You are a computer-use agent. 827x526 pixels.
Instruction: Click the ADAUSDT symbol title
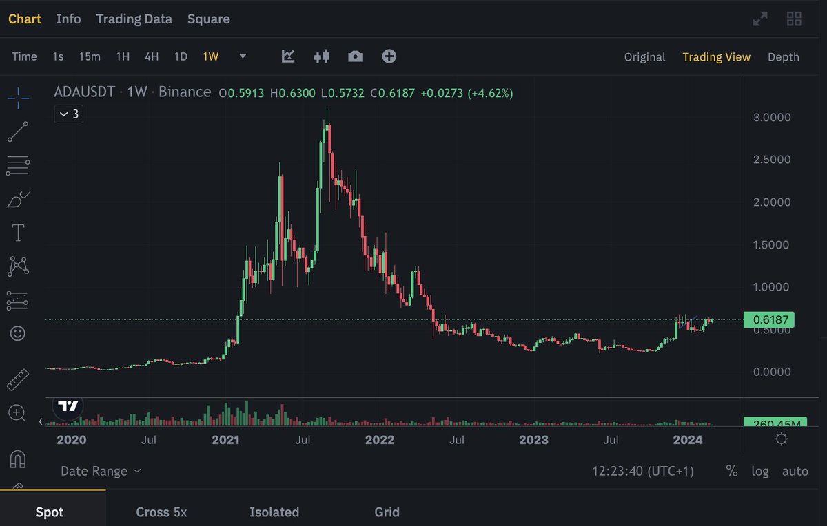click(x=84, y=92)
